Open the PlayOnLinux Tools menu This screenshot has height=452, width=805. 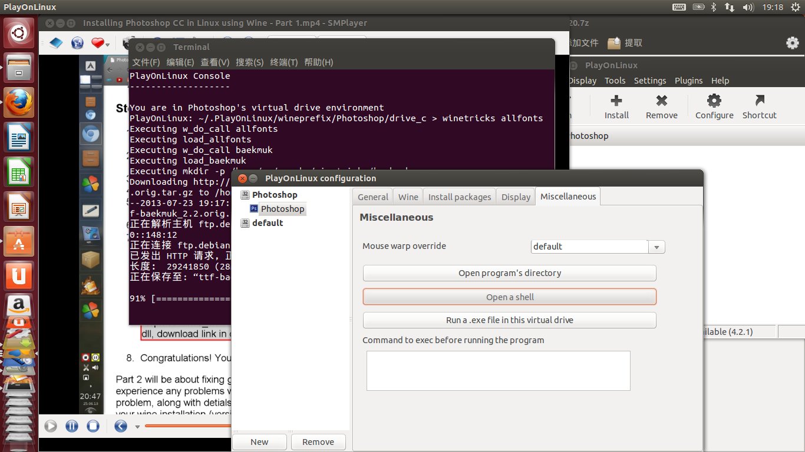click(615, 81)
